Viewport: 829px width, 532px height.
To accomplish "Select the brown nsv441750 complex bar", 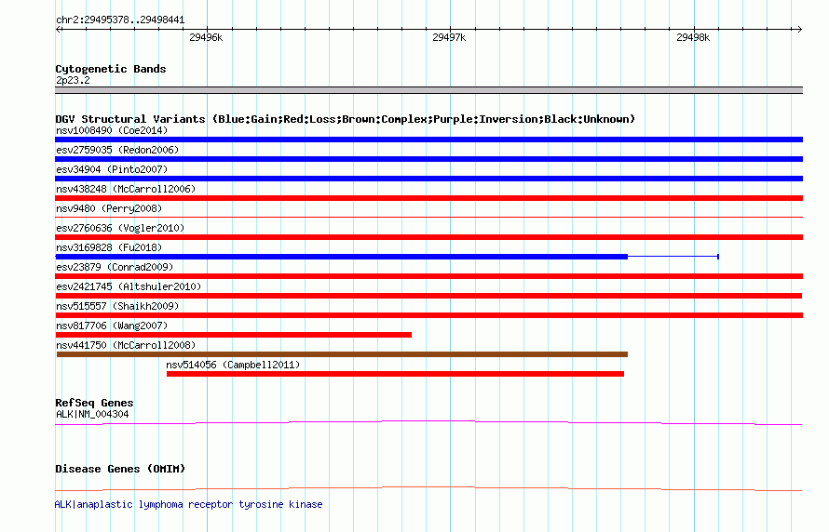I will coord(342,354).
